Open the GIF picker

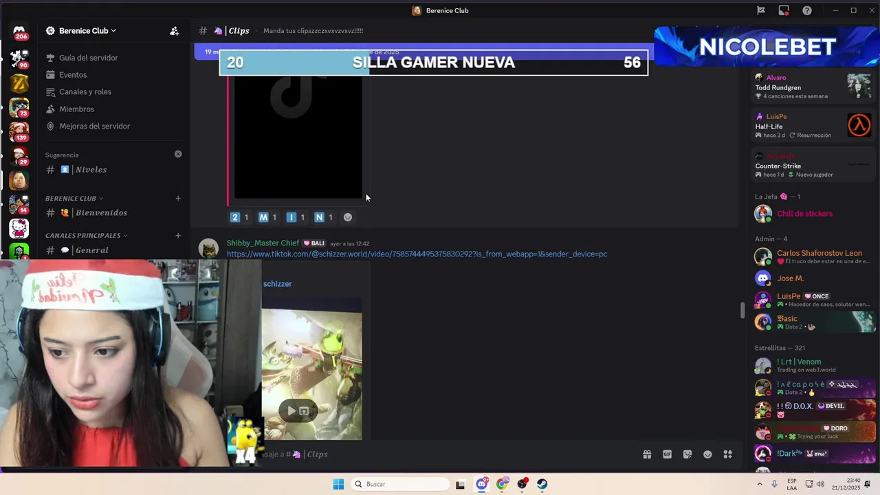667,454
